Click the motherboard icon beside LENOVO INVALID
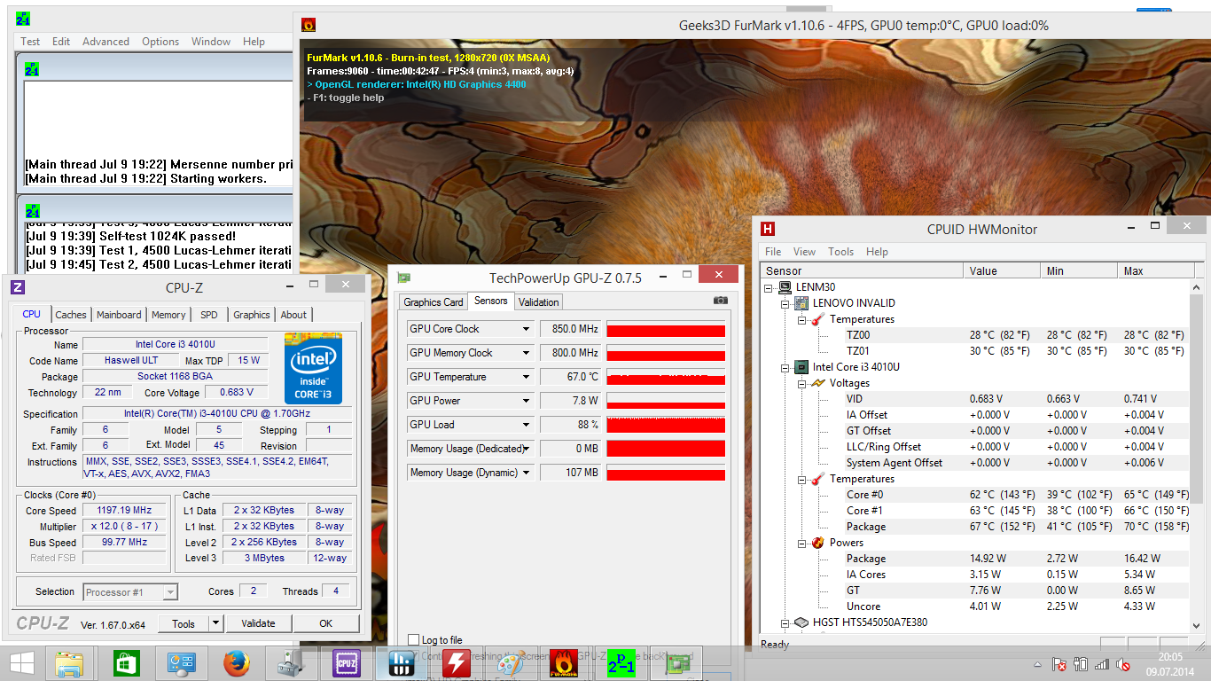The width and height of the screenshot is (1211, 681). (x=801, y=303)
